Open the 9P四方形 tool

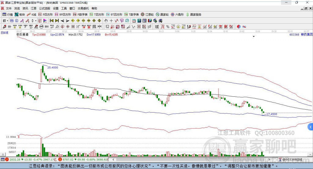coord(63,15)
